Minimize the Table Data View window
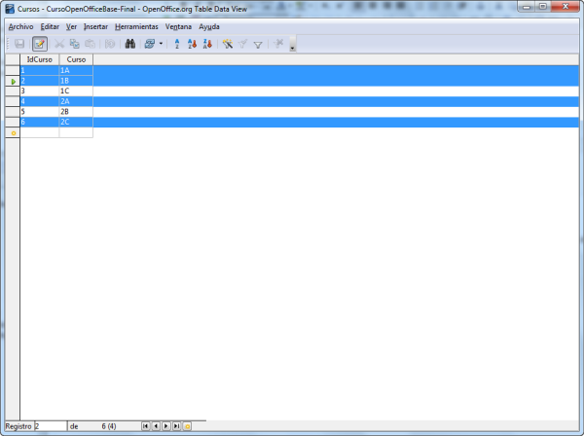Image resolution: width=584 pixels, height=436 pixels. [x=527, y=7]
